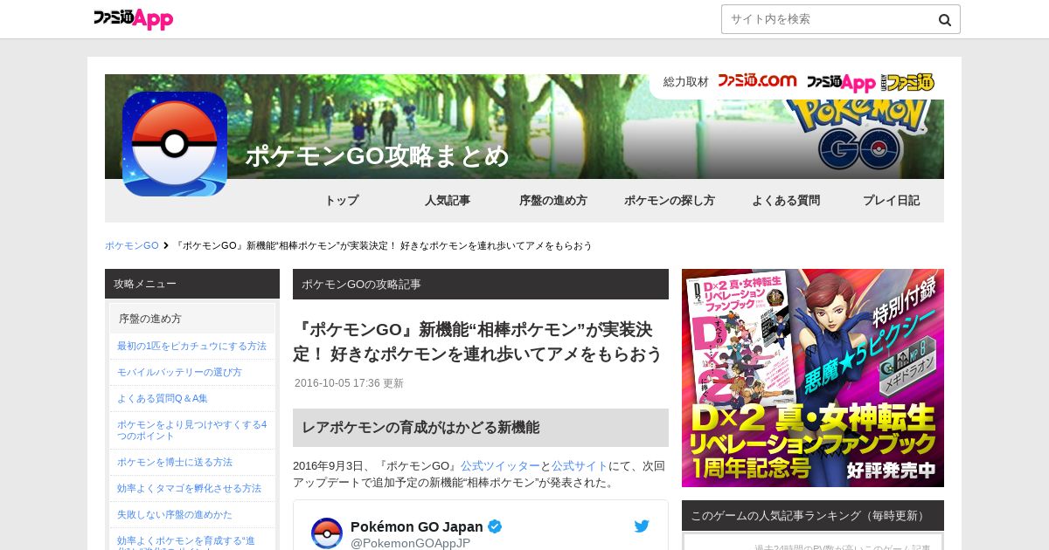Image resolution: width=1049 pixels, height=550 pixels.
Task: Click the @PokemonGOAppJP handle
Action: point(410,543)
